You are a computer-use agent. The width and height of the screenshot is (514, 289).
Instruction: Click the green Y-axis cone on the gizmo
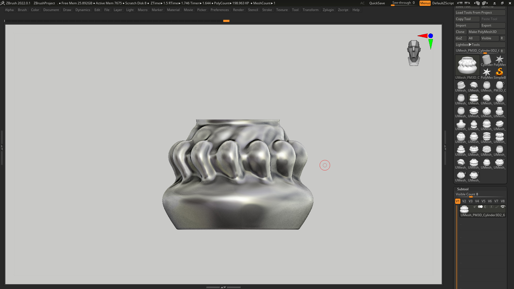(x=430, y=44)
